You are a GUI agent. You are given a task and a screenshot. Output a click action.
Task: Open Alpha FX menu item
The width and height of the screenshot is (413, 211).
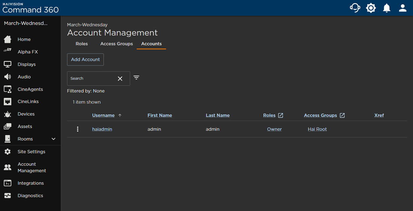(28, 52)
